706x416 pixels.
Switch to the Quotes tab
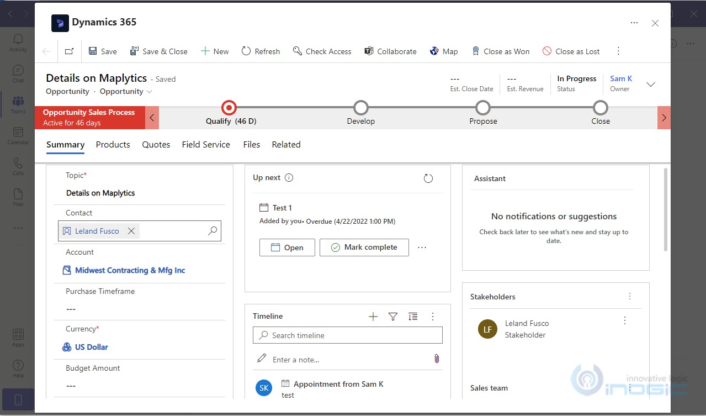pyautogui.click(x=156, y=145)
